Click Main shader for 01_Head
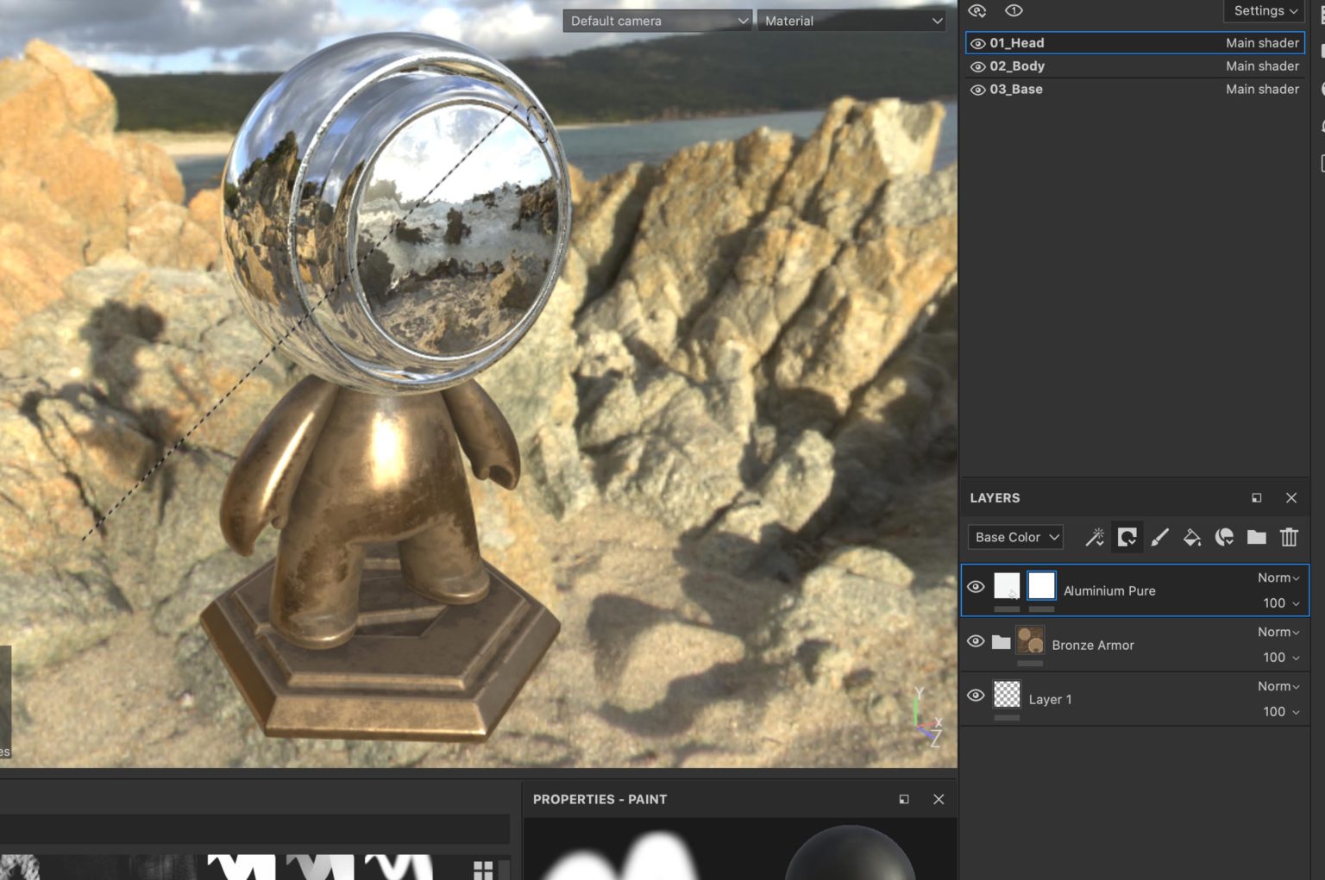Image resolution: width=1325 pixels, height=880 pixels. (1262, 43)
